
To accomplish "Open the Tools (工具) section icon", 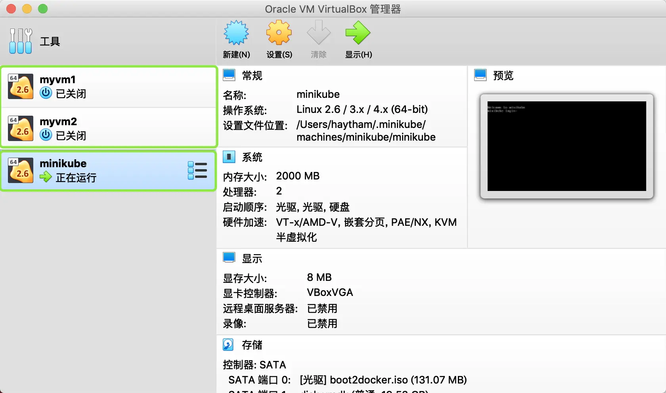I will pos(21,41).
